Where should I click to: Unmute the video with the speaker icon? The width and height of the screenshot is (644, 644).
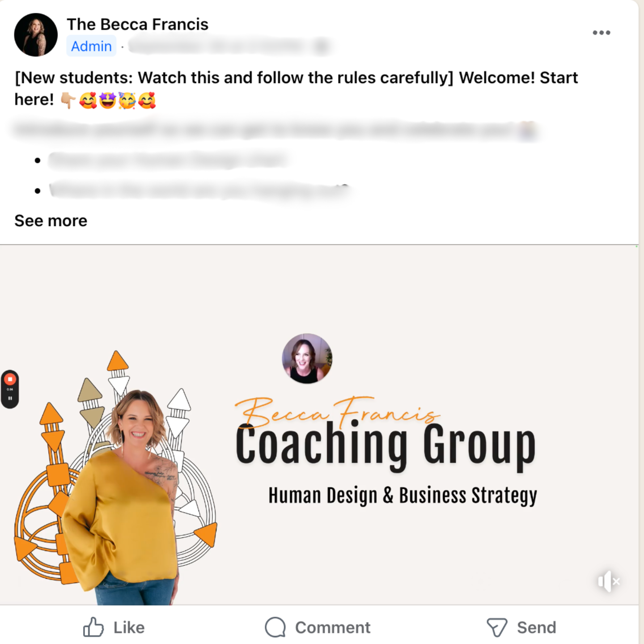coord(608,581)
